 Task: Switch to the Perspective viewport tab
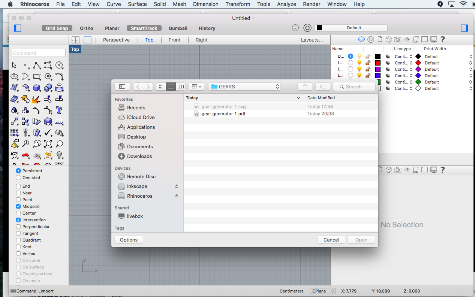point(116,40)
